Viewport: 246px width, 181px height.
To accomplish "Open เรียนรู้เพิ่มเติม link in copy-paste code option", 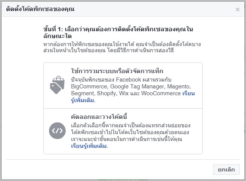I will tap(90, 146).
